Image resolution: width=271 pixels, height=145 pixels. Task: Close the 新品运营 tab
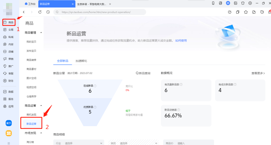[73, 4]
